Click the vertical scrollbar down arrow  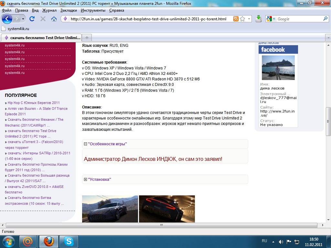coord(328,220)
